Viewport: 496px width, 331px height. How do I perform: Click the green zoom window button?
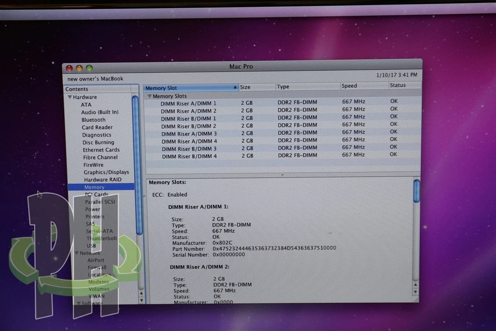(89, 68)
